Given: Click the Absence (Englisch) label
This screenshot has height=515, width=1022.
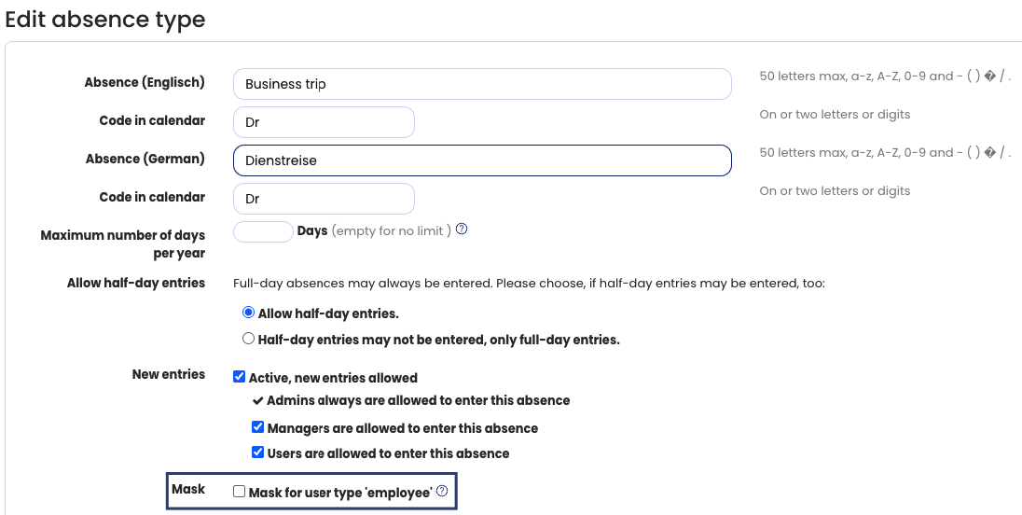Looking at the screenshot, I should coord(145,82).
